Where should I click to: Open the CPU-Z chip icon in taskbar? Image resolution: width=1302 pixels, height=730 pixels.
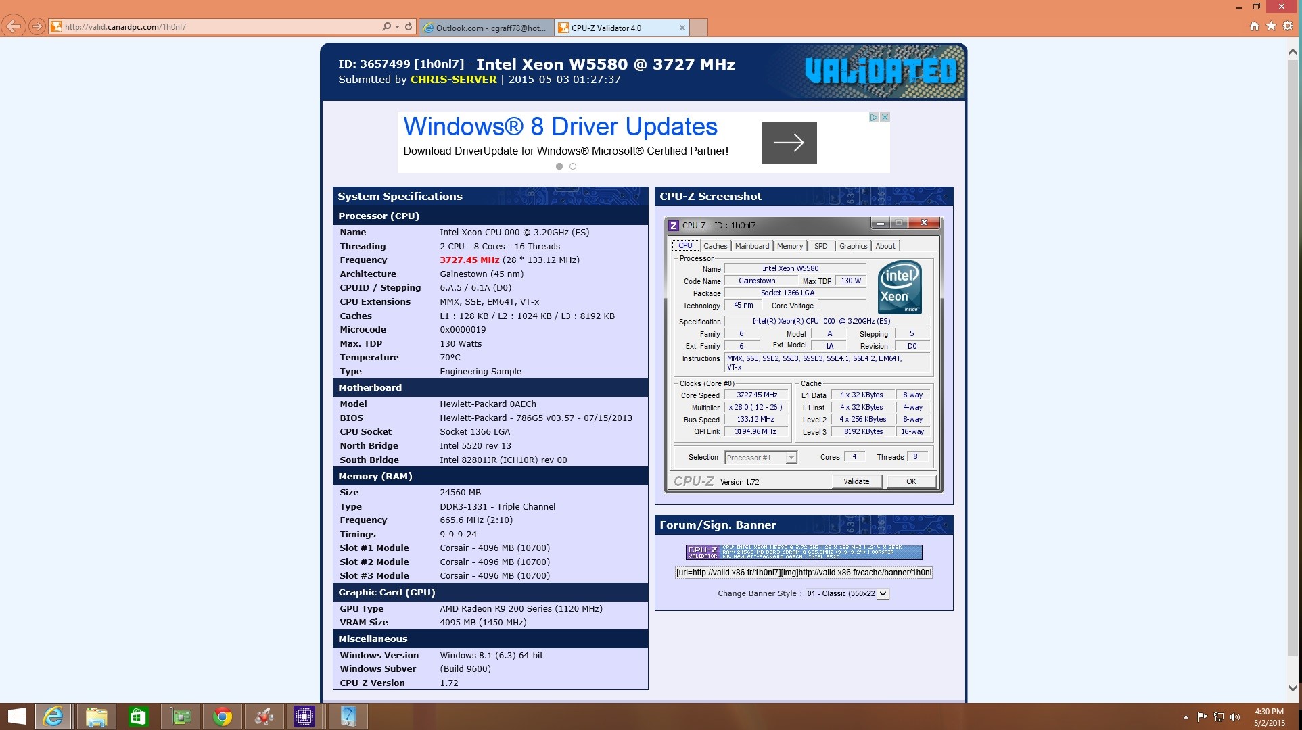pyautogui.click(x=304, y=716)
